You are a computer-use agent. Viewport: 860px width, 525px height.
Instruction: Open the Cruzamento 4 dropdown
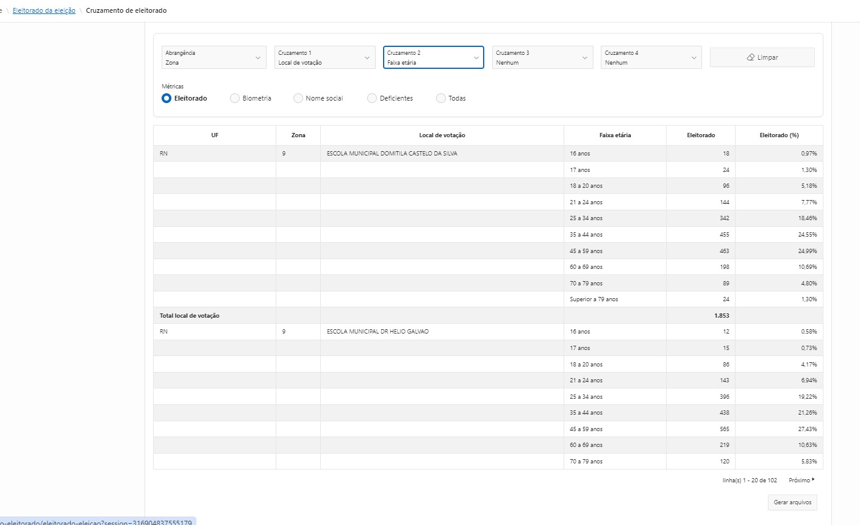click(651, 57)
